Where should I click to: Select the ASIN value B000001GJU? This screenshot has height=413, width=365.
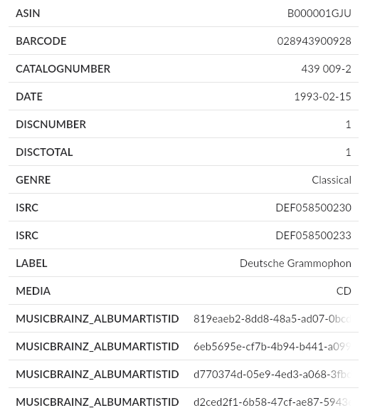319,13
